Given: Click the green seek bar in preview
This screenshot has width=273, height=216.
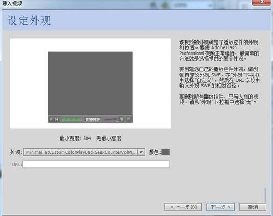Looking at the screenshot, I should [72, 119].
